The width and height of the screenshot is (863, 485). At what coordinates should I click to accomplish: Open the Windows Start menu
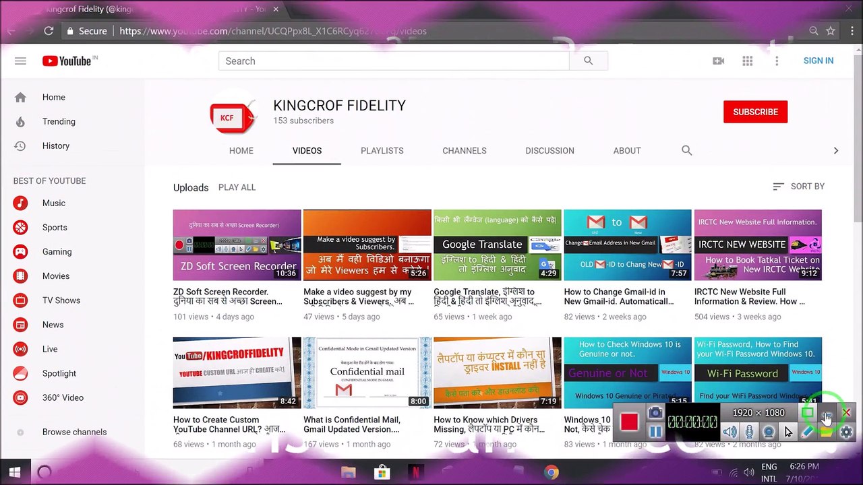pos(15,472)
